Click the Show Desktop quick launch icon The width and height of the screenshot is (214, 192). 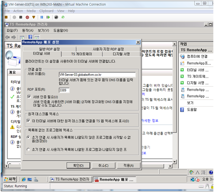tap(30, 179)
